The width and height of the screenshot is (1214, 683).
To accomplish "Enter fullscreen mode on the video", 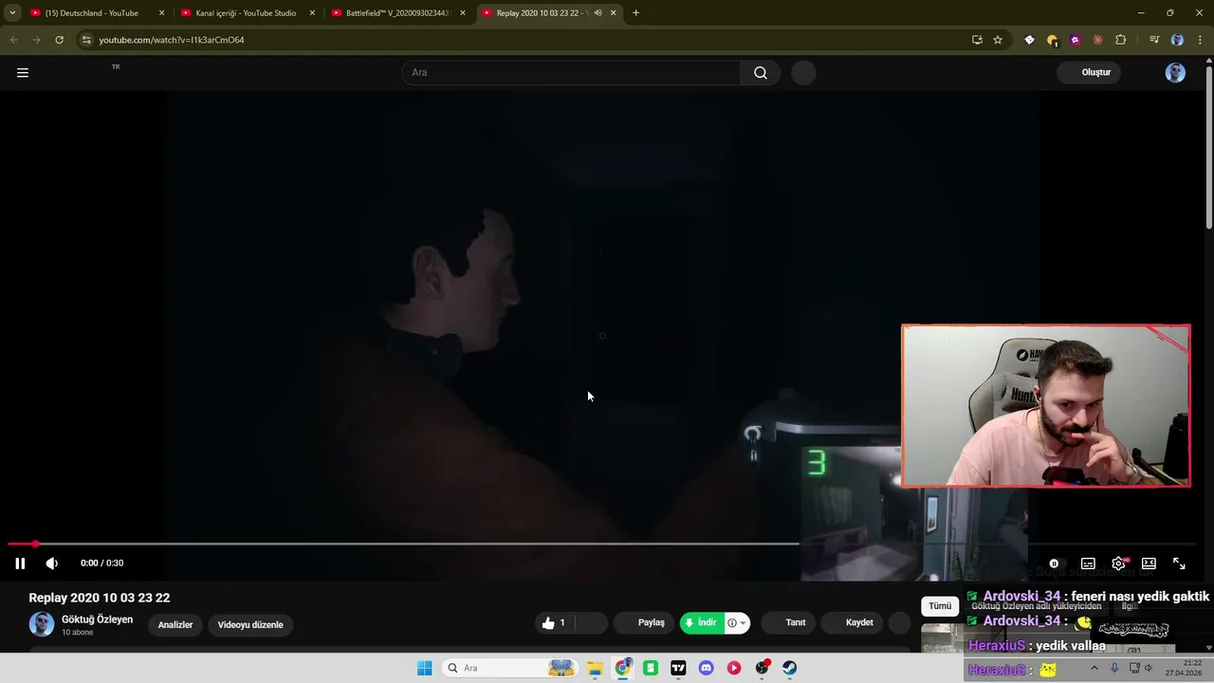I will (x=1179, y=563).
